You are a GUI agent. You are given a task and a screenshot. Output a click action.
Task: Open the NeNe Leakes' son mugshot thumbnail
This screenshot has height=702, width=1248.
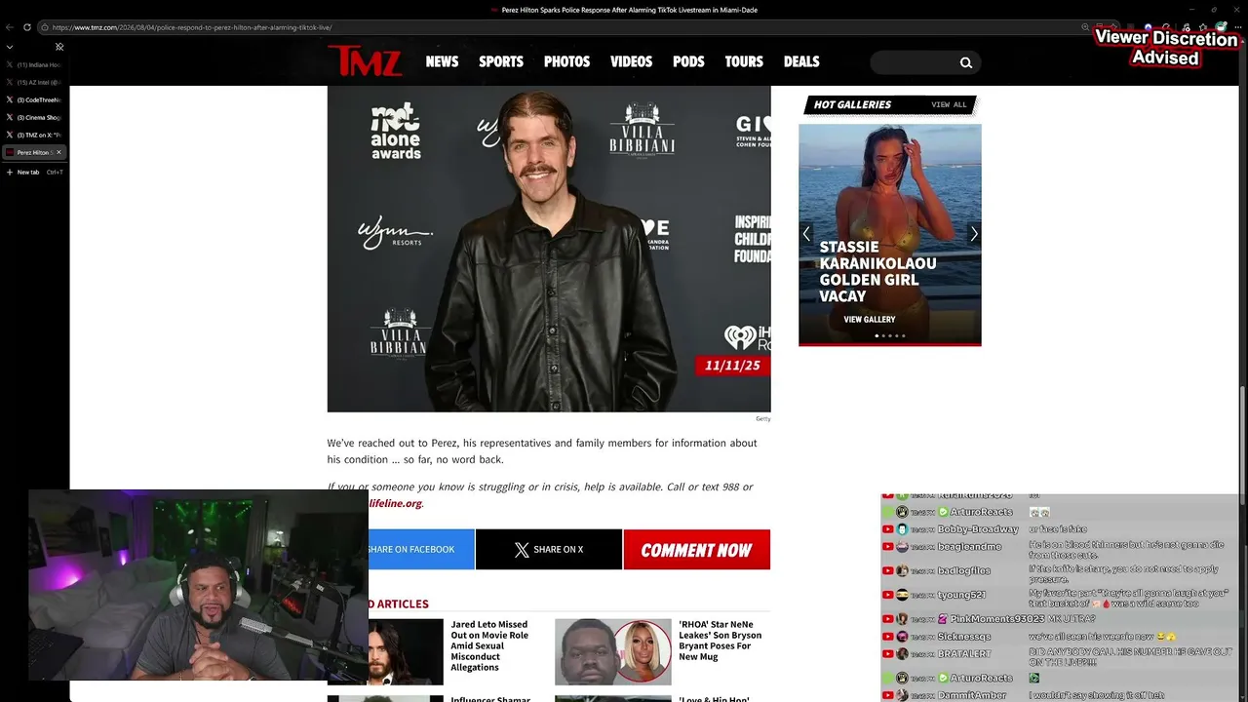click(x=613, y=651)
